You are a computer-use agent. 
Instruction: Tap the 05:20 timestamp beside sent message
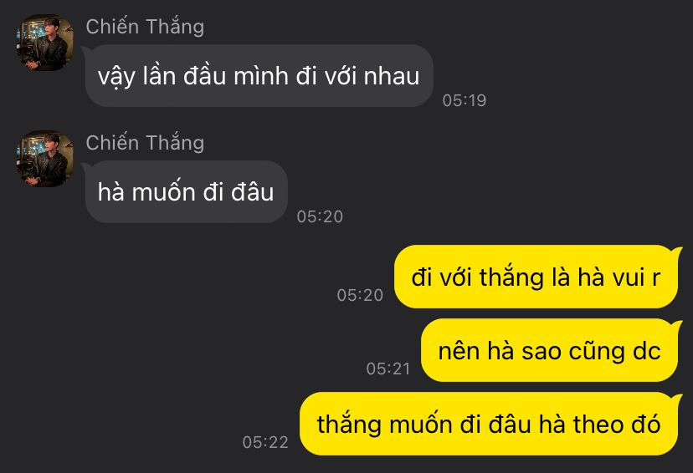click(360, 295)
